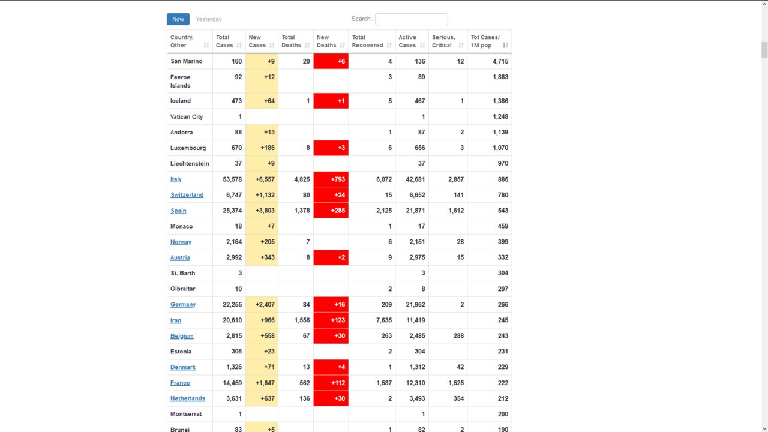Click Italy's 53,578 total cases value
768x432 pixels.
[232, 179]
